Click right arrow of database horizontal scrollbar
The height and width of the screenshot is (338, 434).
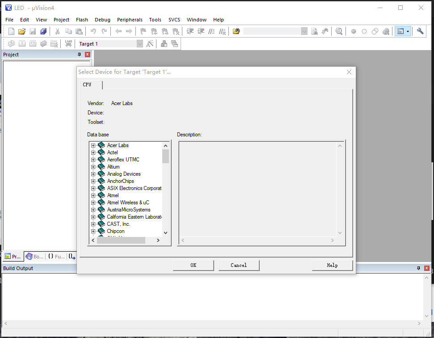pos(158,240)
